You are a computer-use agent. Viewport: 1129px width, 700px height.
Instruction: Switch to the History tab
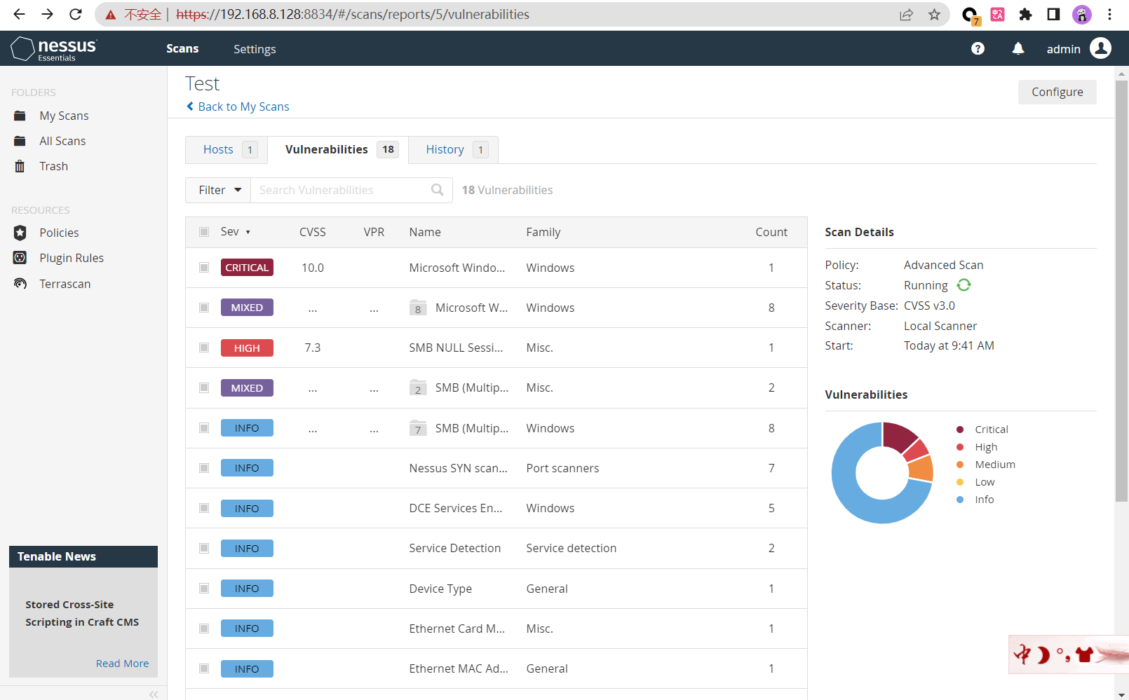pos(453,149)
